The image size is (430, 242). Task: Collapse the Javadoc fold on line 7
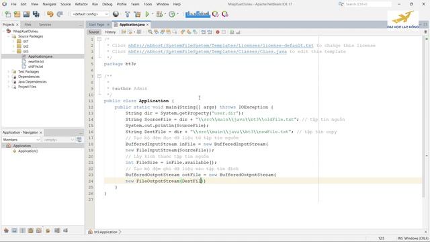coord(99,76)
